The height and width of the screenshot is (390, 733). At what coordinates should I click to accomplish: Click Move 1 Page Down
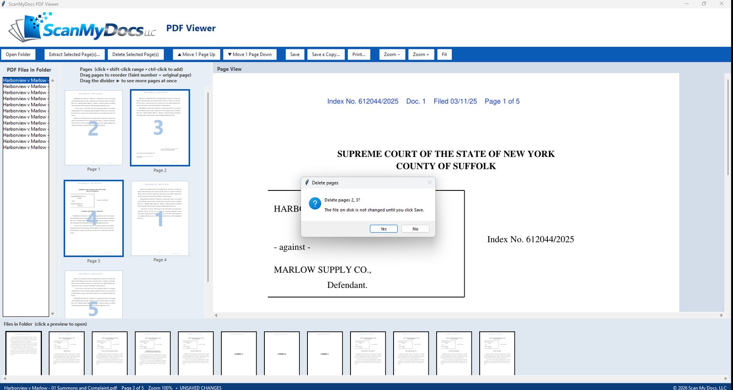(250, 54)
